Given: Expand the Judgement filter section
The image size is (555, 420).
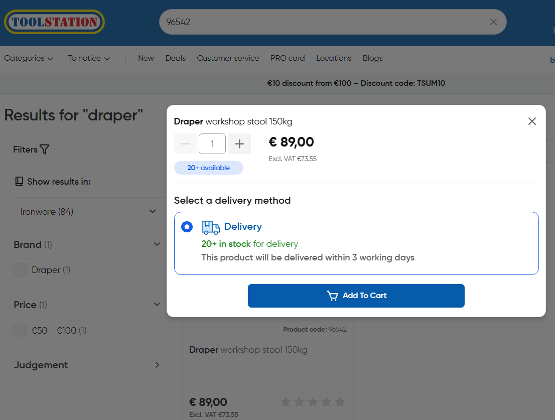Looking at the screenshot, I should pos(157,365).
